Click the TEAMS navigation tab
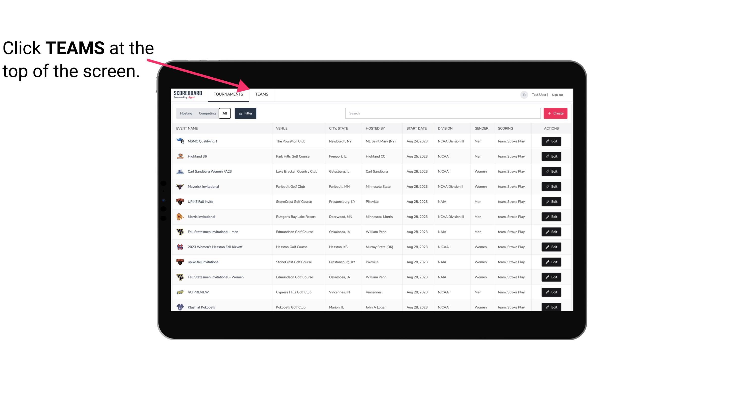The width and height of the screenshot is (743, 400). click(x=261, y=95)
